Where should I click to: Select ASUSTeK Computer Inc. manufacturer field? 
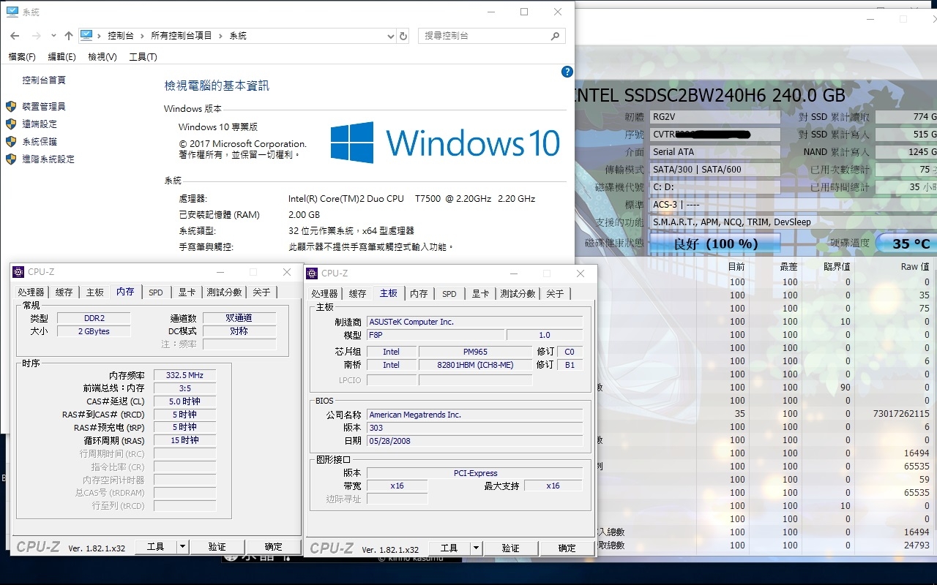pyautogui.click(x=474, y=322)
